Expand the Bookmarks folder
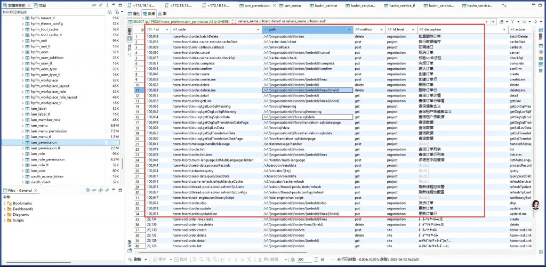Screen dimensions: 546x267 (x=5, y=203)
